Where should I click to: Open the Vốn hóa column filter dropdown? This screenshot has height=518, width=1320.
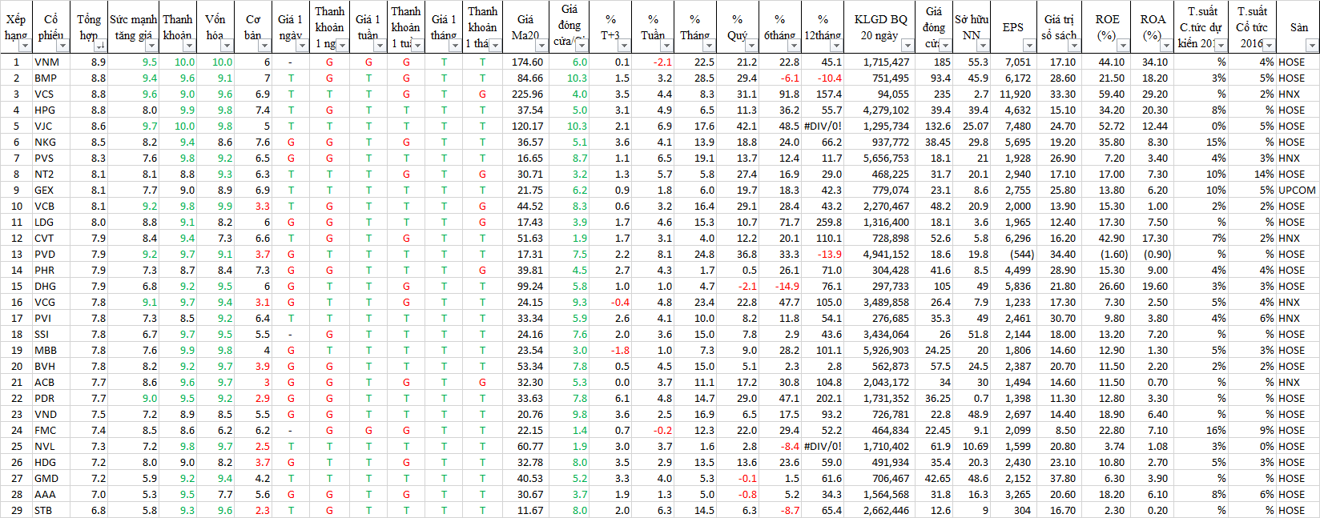coord(228,46)
